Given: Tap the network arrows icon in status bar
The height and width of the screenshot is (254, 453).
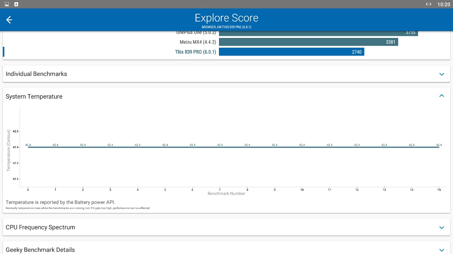Looking at the screenshot, I should click(428, 4).
